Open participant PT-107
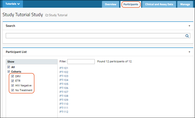195x118 pixels. coord(64,92)
